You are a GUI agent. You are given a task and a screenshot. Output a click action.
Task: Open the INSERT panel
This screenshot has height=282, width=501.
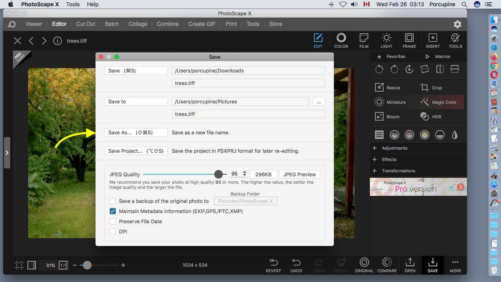click(x=433, y=41)
